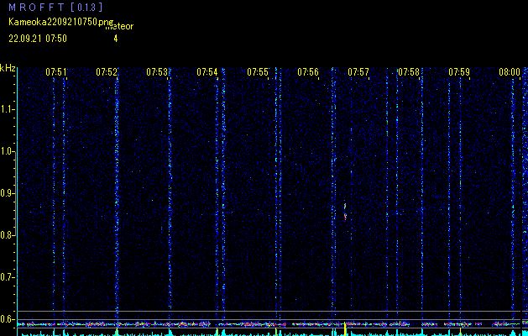Click the 08:00 time marker
528x336 pixels.
coord(510,71)
